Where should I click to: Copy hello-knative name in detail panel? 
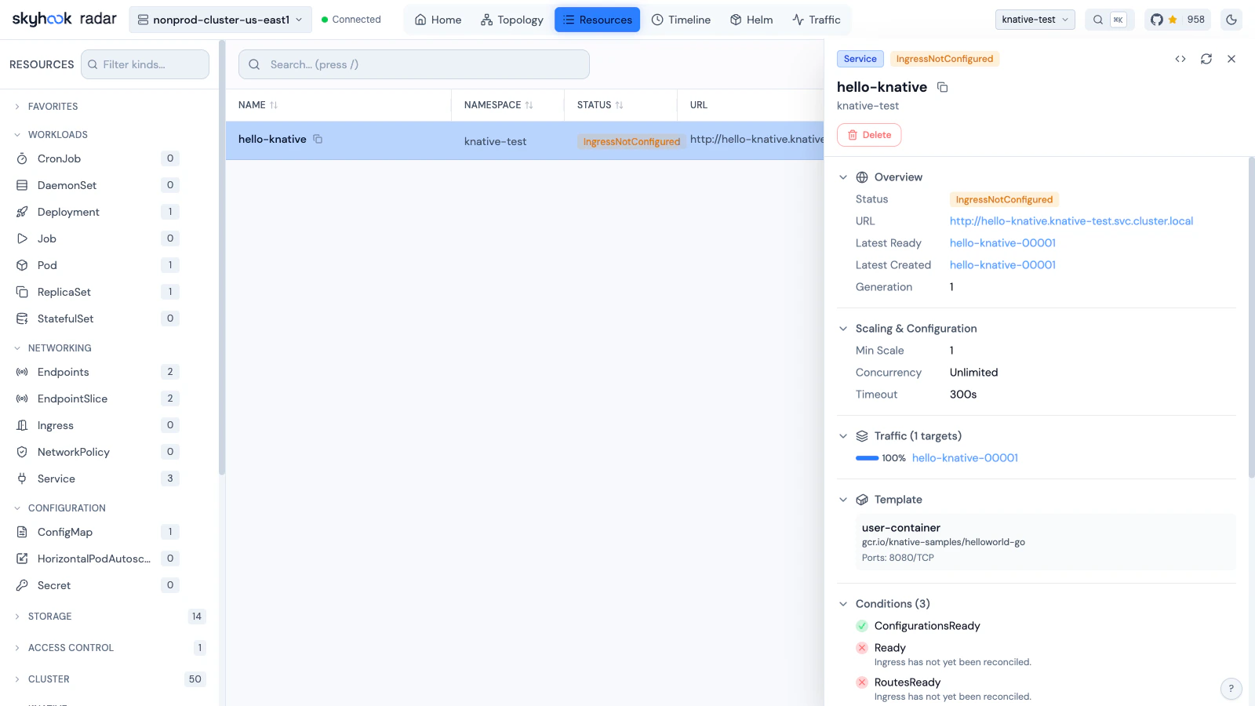point(943,87)
